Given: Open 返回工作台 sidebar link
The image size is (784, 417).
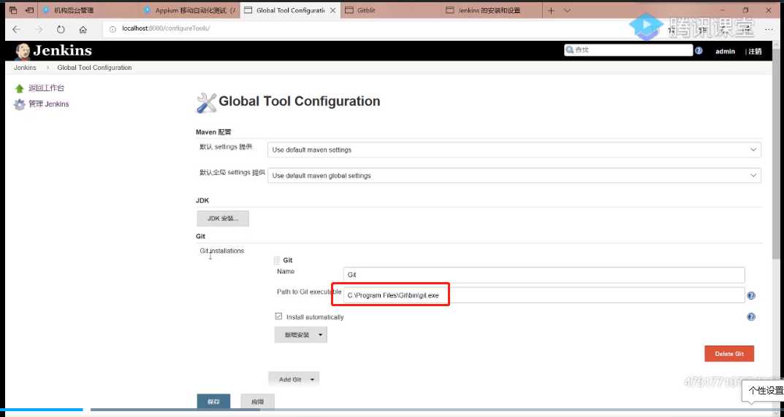Looking at the screenshot, I should 46,88.
